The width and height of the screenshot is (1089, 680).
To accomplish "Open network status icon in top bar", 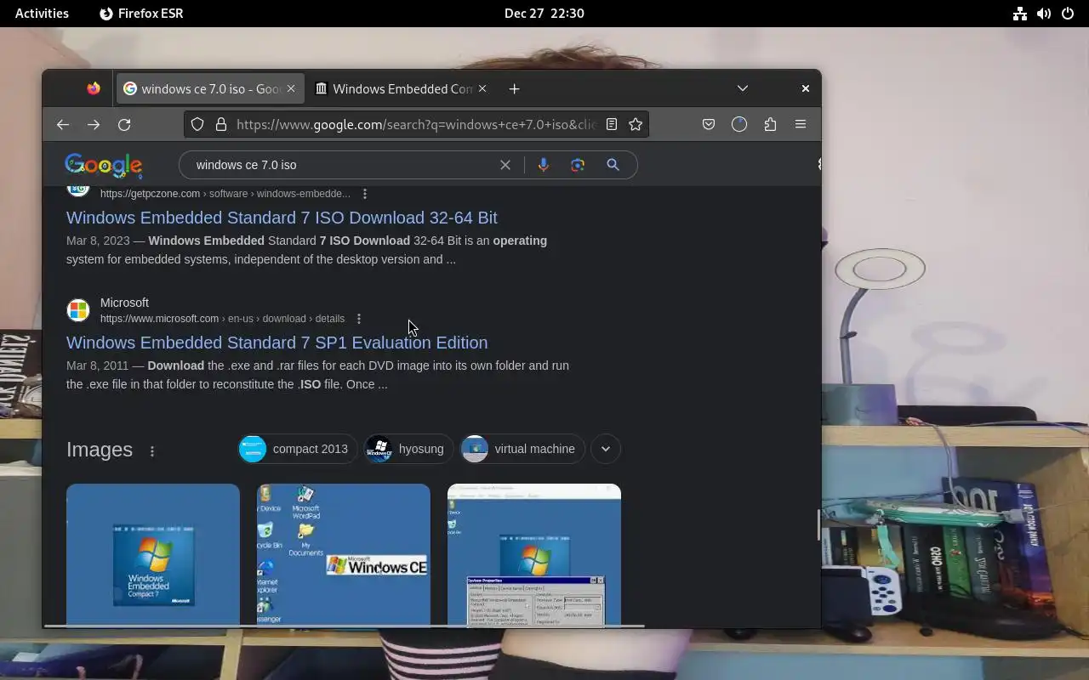I will (x=1020, y=14).
